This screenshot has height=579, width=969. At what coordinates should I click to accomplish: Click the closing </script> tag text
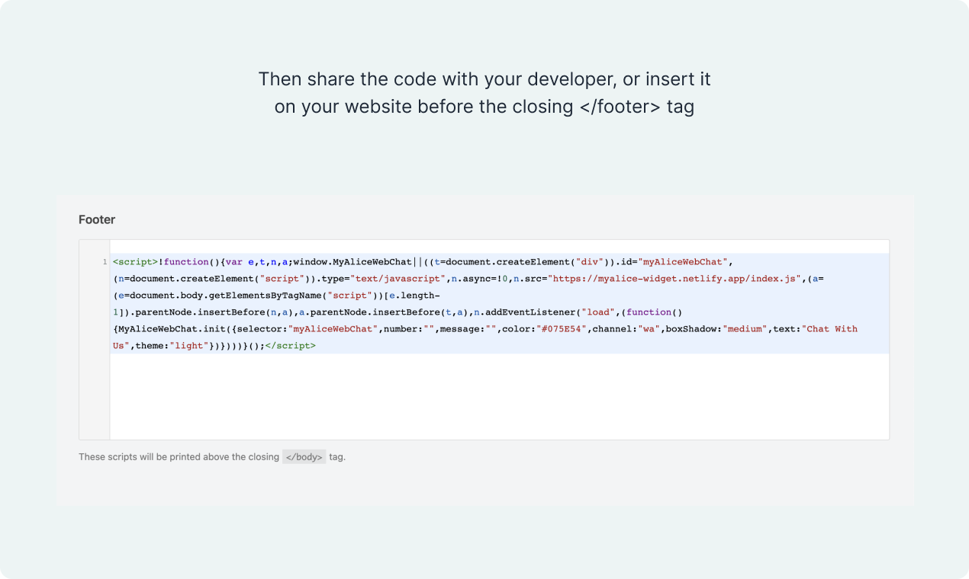pos(290,346)
